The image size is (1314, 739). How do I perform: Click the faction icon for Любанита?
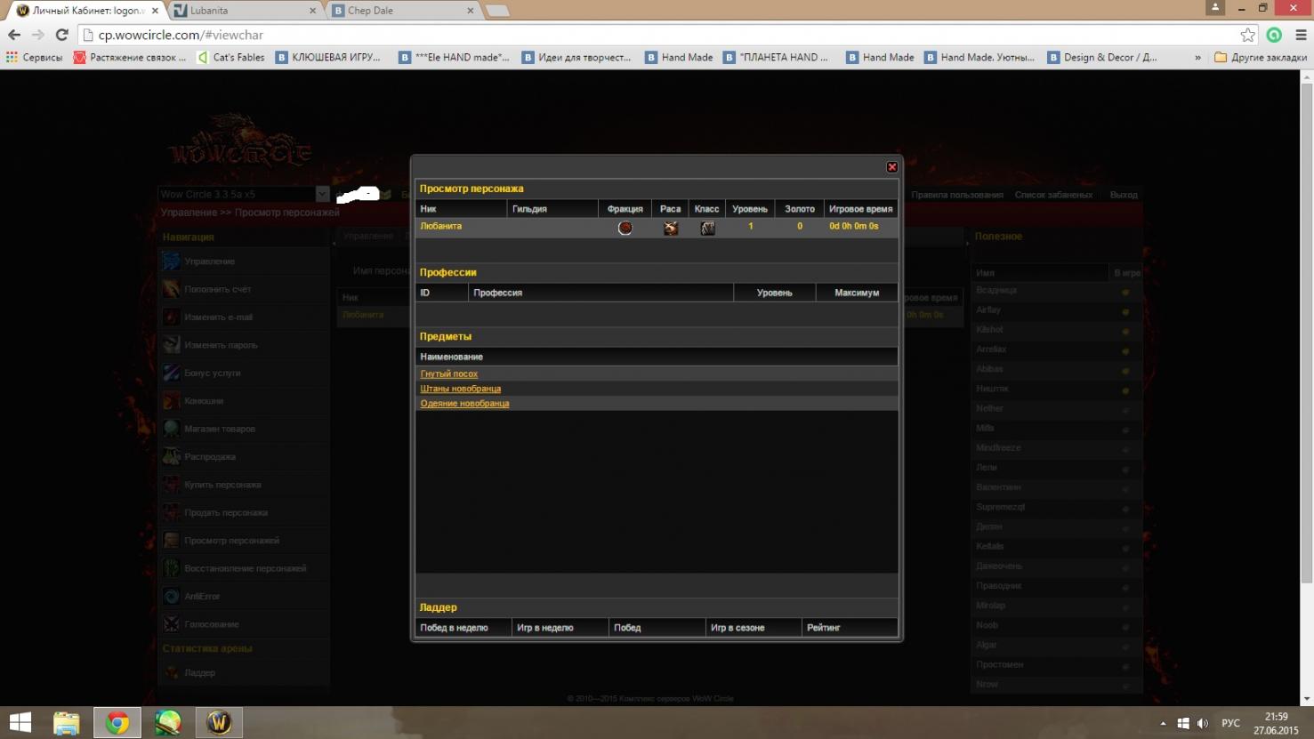coord(625,228)
